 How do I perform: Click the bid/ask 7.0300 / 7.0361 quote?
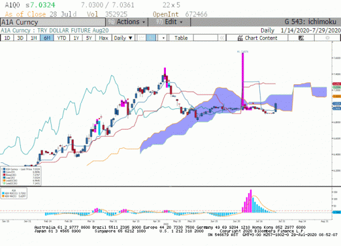click(108, 5)
